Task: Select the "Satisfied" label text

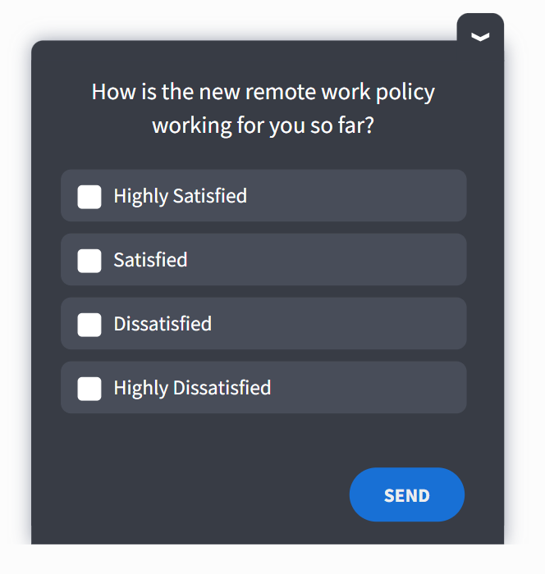Action: (150, 261)
